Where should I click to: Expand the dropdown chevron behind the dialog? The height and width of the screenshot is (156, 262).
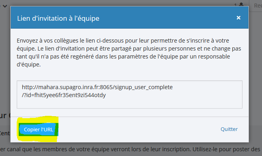(5, 6)
